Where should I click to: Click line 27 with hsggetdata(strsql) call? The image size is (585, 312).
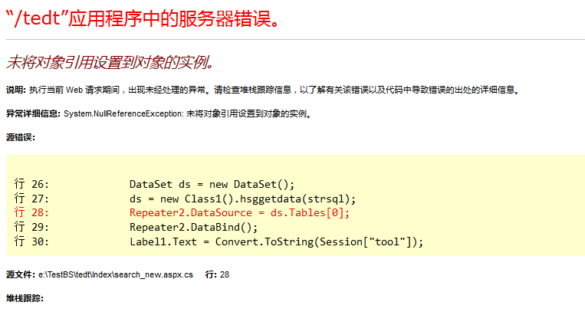tap(242, 199)
